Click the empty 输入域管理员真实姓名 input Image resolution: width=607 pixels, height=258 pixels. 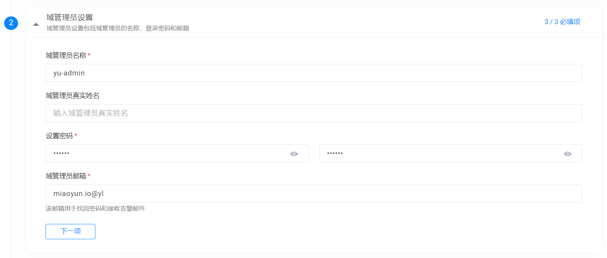(313, 113)
